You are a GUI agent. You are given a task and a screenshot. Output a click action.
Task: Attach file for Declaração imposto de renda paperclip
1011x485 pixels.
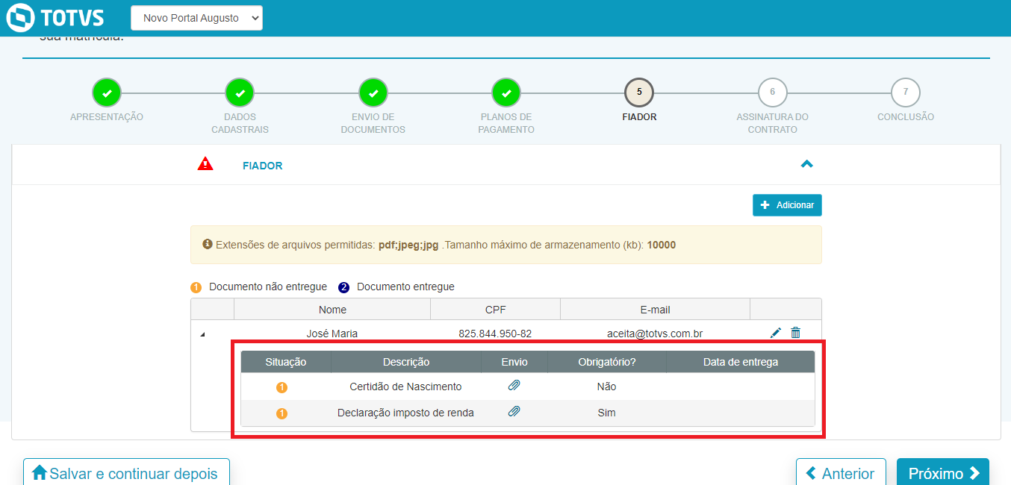[x=514, y=411]
